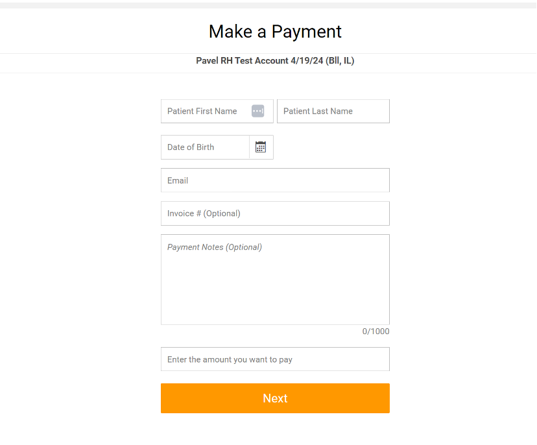Screen dimensions: 537x445
Task: Focus the Payment Notes text area
Action: click(x=275, y=279)
